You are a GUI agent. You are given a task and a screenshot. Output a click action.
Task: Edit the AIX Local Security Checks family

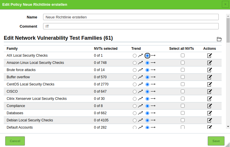point(209,56)
